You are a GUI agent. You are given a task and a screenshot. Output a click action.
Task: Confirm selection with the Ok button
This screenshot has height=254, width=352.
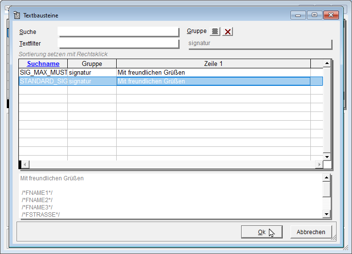(x=262, y=232)
